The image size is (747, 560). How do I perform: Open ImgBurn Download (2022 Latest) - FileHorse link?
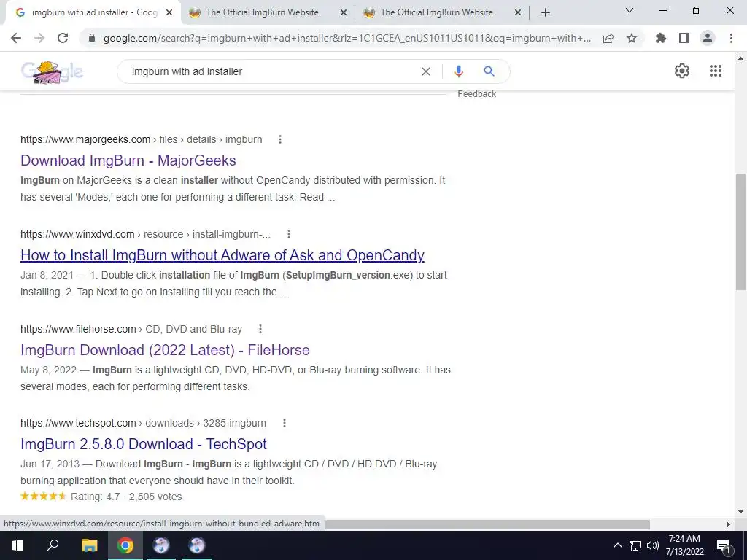click(x=166, y=350)
